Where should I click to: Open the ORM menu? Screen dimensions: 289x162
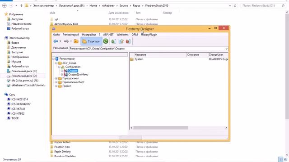(135, 35)
